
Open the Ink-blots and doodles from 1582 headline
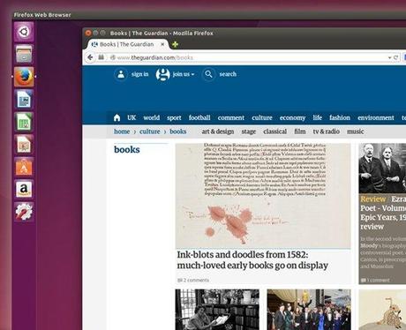252,260
